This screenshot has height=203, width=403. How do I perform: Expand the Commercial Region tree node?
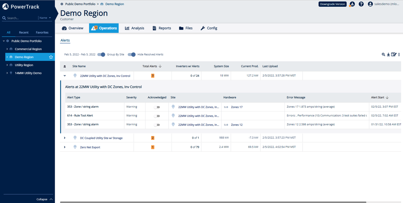tap(7, 49)
